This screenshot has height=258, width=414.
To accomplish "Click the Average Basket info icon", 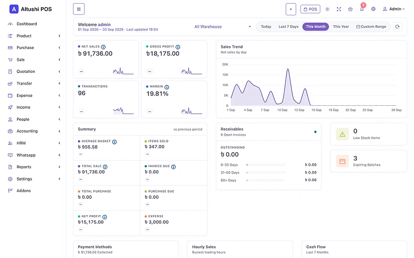I will click(x=114, y=141).
